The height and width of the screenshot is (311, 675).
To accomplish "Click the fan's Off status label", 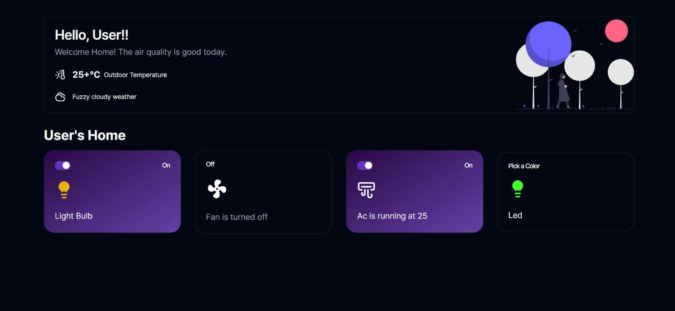I will coord(210,164).
